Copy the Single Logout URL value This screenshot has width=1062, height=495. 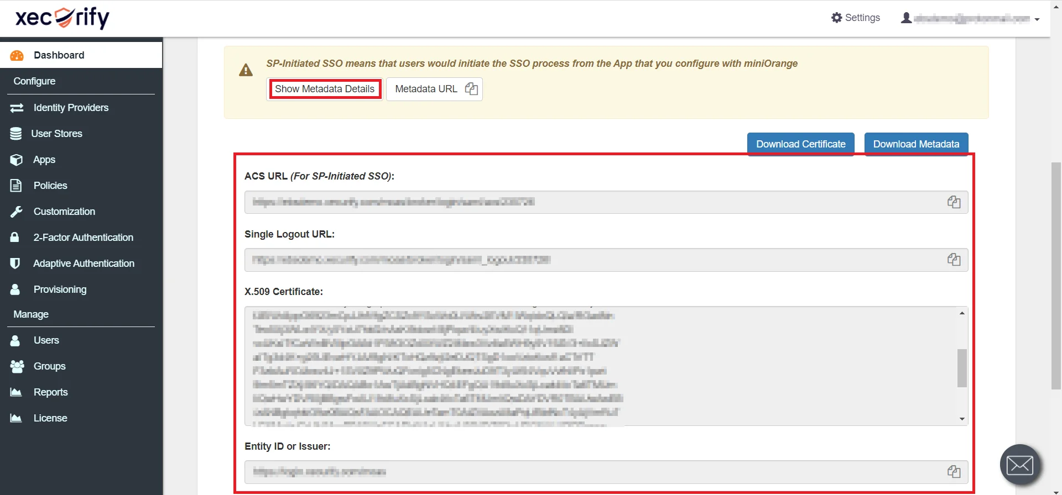pos(953,260)
